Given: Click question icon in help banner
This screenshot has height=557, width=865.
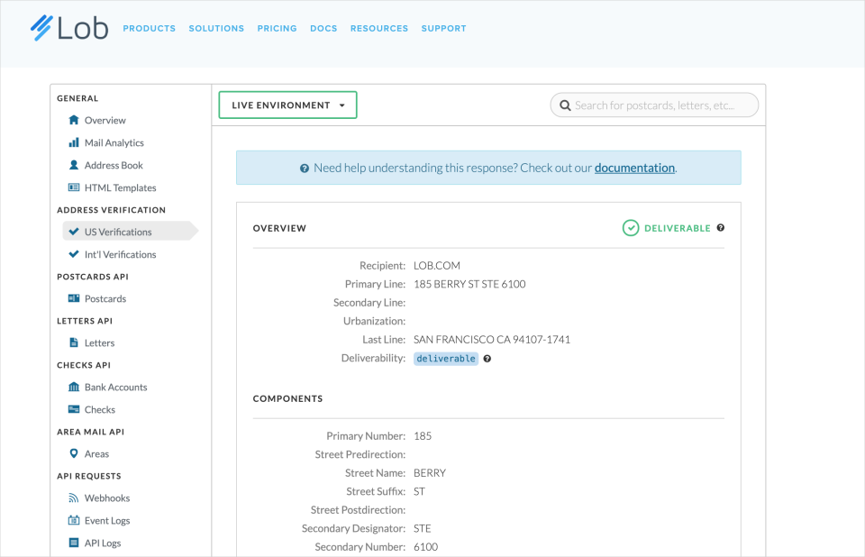Looking at the screenshot, I should (305, 169).
